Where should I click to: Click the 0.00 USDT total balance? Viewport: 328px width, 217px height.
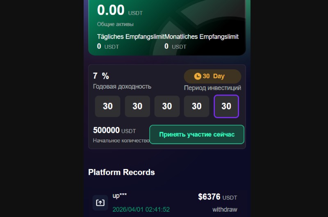click(x=120, y=10)
